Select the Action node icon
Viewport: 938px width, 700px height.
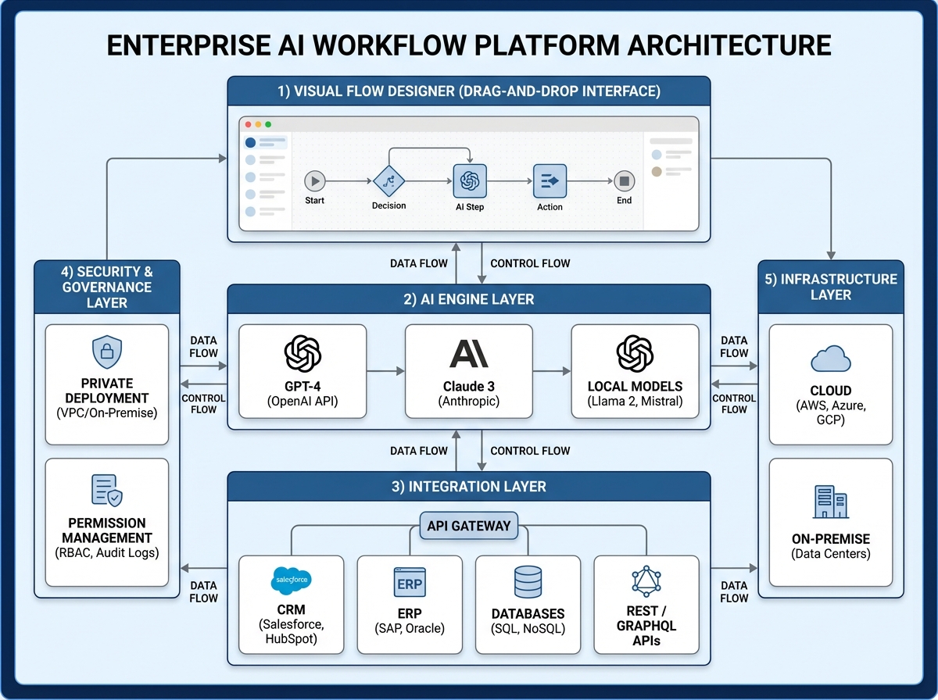pyautogui.click(x=550, y=181)
